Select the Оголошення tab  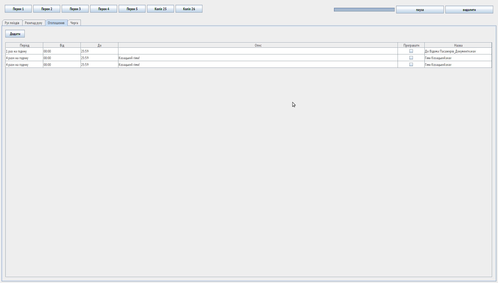click(56, 23)
